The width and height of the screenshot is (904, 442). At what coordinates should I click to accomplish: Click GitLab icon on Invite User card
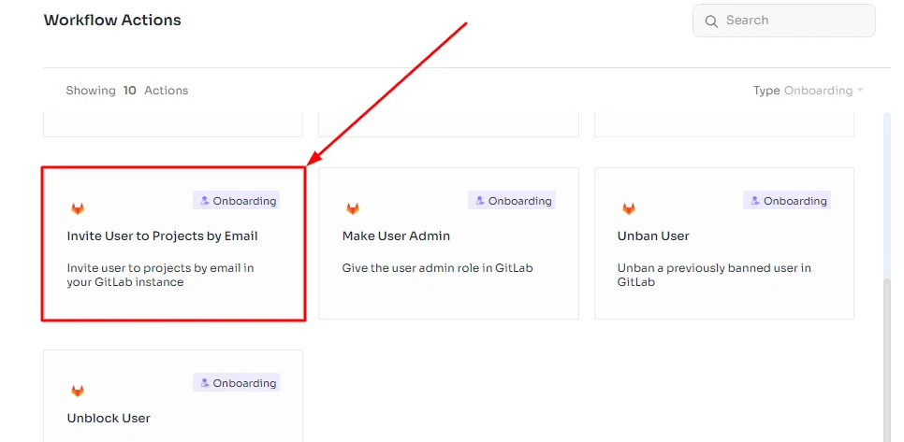point(78,208)
